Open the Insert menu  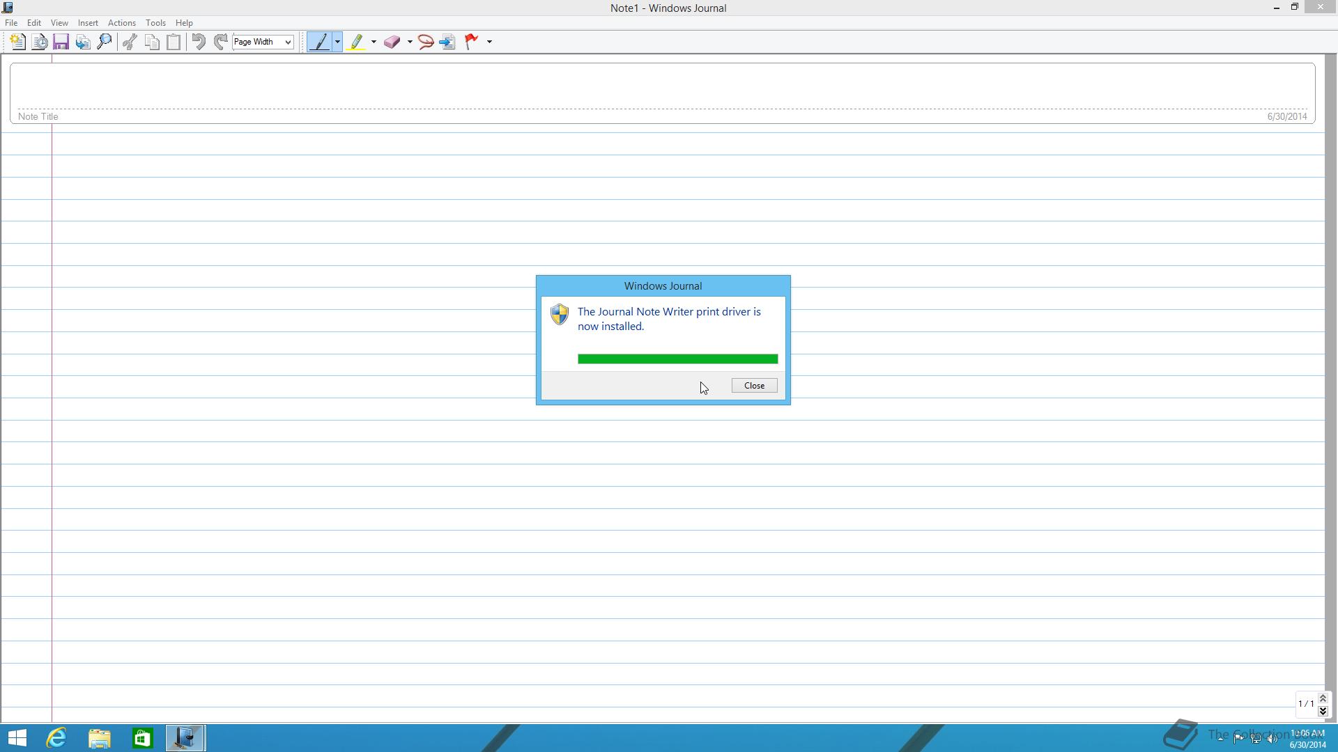[x=88, y=23]
